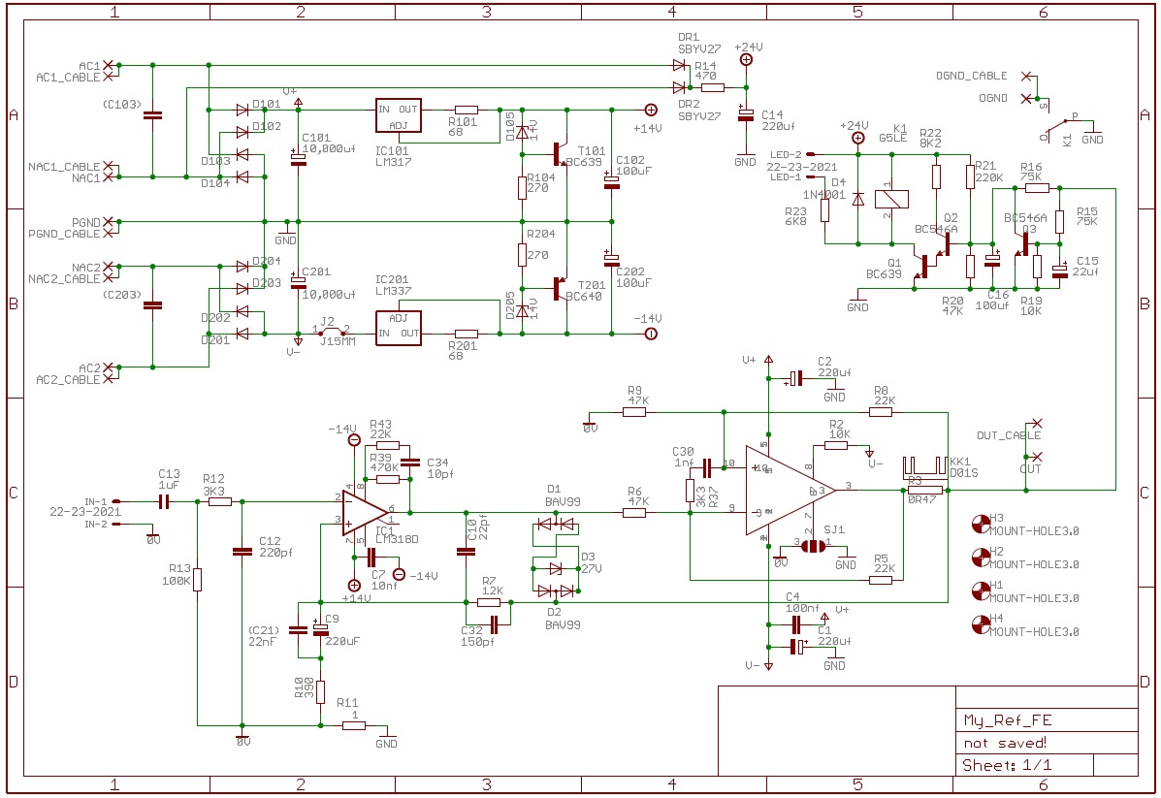Click the H3 mount-hole symbol
Image resolution: width=1161 pixels, height=798 pixels.
click(x=981, y=525)
